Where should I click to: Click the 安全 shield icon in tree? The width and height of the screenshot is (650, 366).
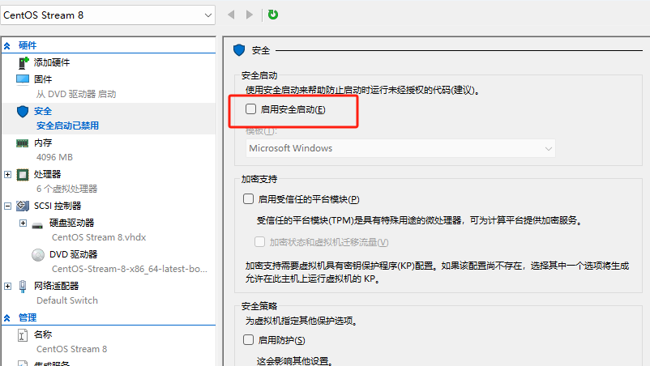[x=23, y=112]
